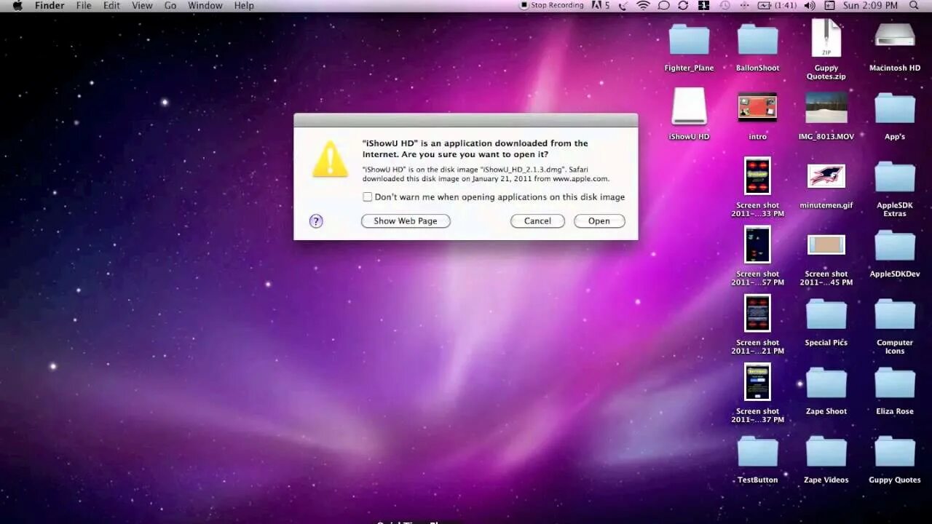Open the Zape Shoot folder
Viewport: 932px width, 524px height.
click(x=826, y=383)
